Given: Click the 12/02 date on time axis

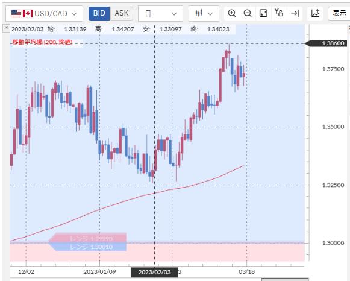Looking at the screenshot, I should tap(26, 272).
